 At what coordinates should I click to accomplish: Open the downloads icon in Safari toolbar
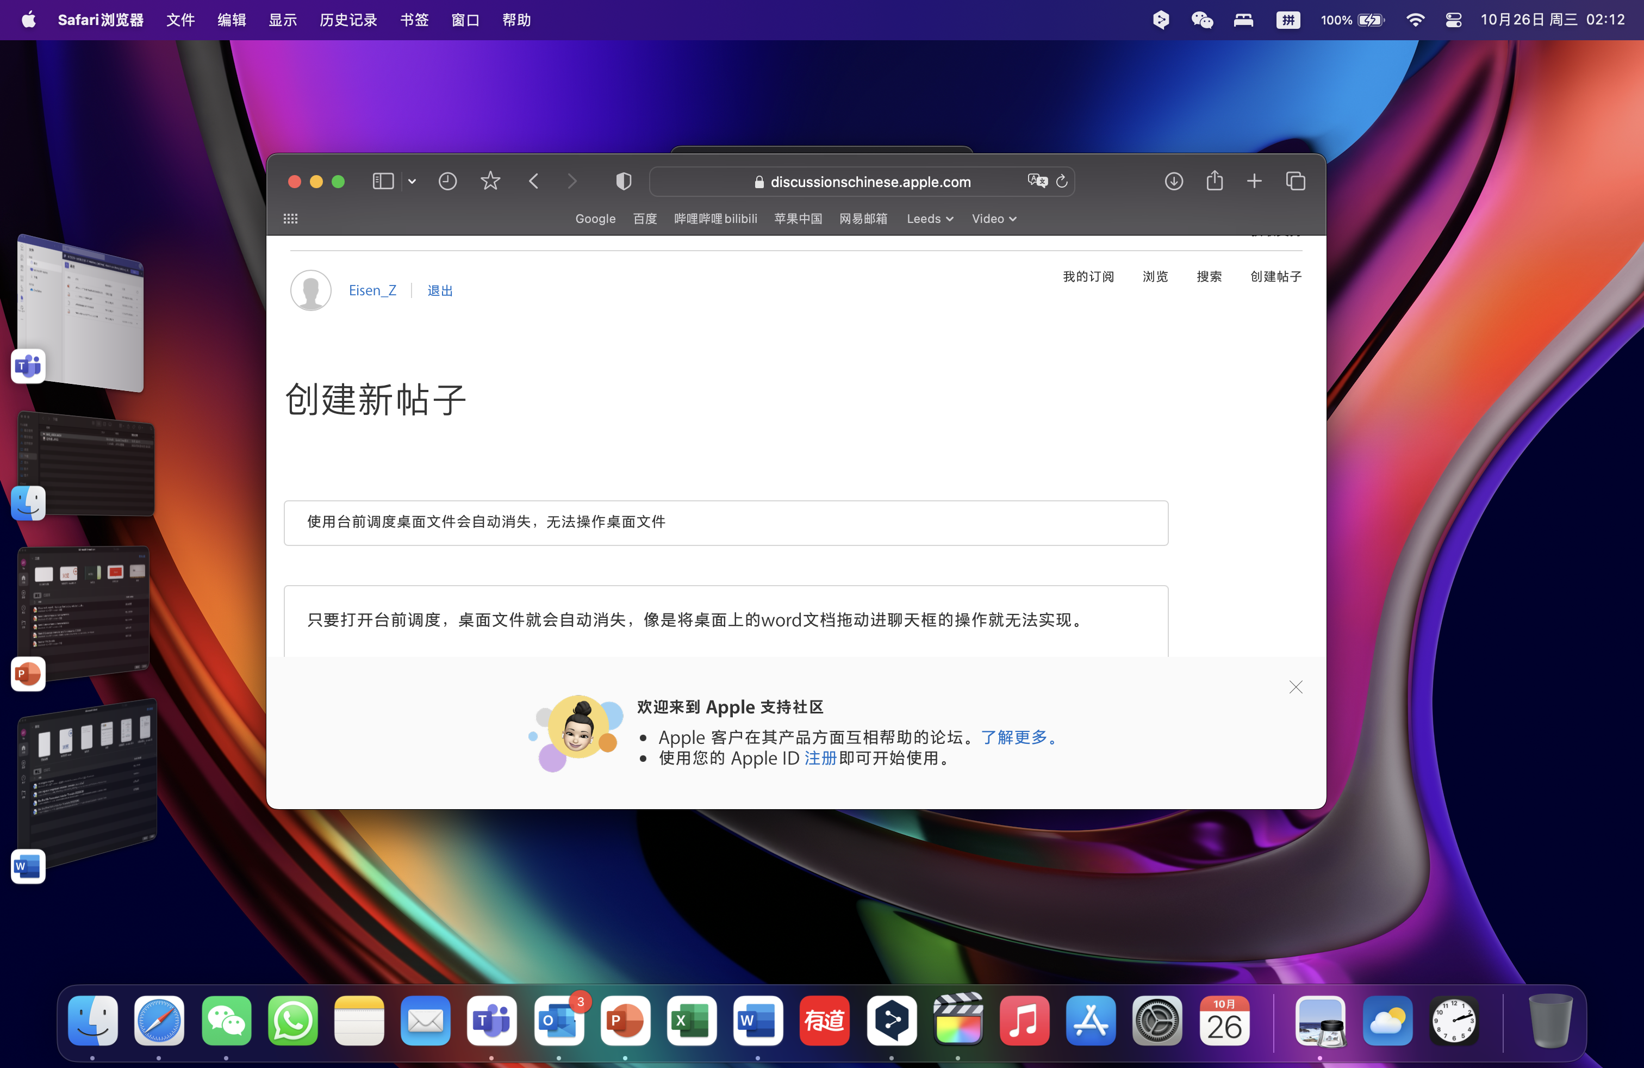coord(1174,181)
